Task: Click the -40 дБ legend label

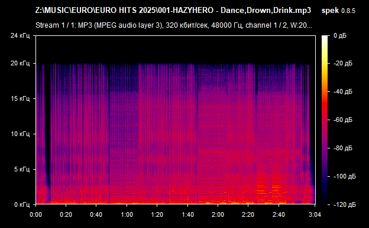Action: tap(343, 91)
